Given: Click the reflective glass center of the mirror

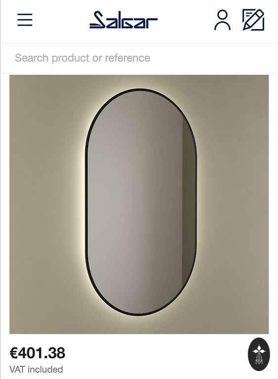Looking at the screenshot, I should click(x=141, y=202).
